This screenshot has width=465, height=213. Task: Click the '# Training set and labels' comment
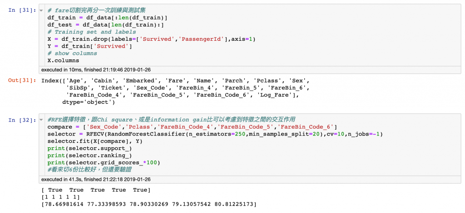click(92, 32)
